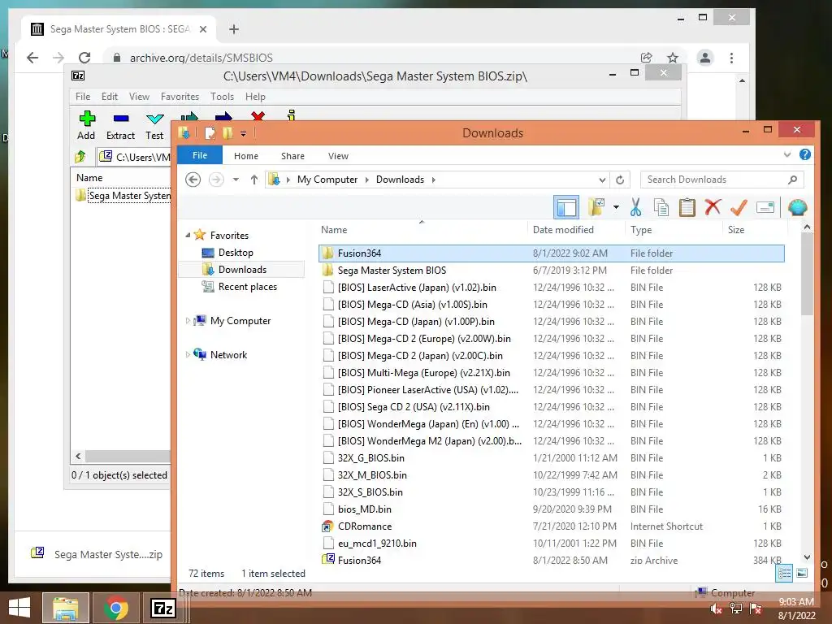Click the folder options checklist icon

[597, 207]
